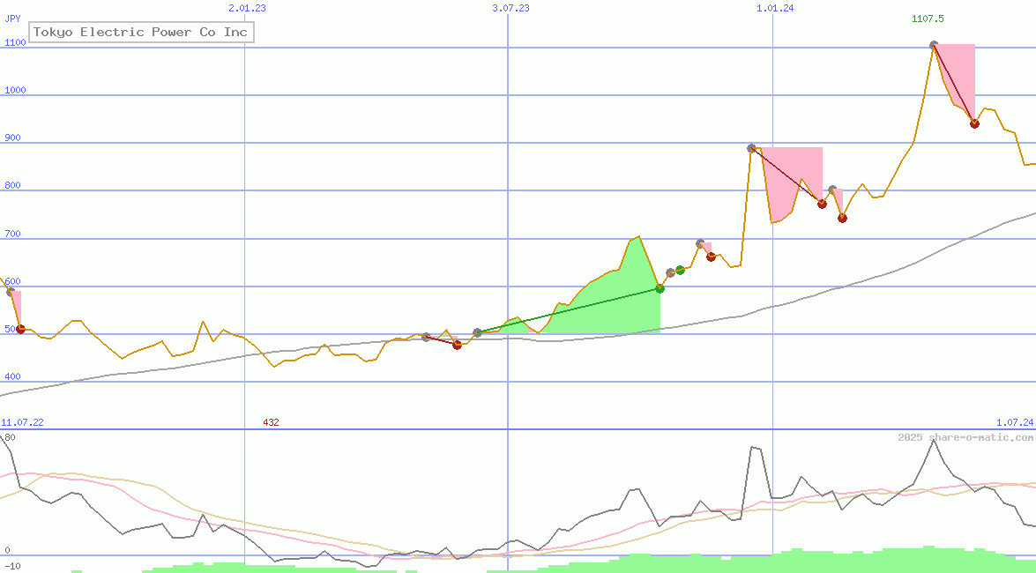Click the green 1107.5 high price value
The height and width of the screenshot is (573, 1036).
(x=928, y=19)
